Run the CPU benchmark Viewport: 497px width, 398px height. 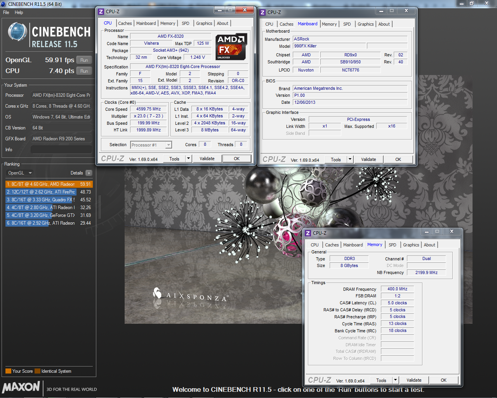[84, 71]
